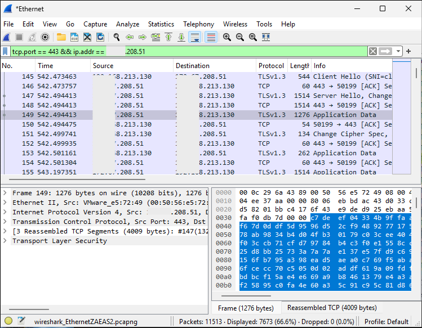
Task: Open expert information from status bar circle
Action: (8, 321)
